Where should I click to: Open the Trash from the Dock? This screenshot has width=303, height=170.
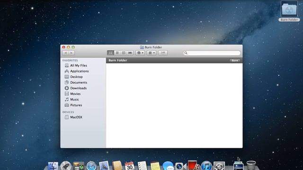tap(251, 166)
